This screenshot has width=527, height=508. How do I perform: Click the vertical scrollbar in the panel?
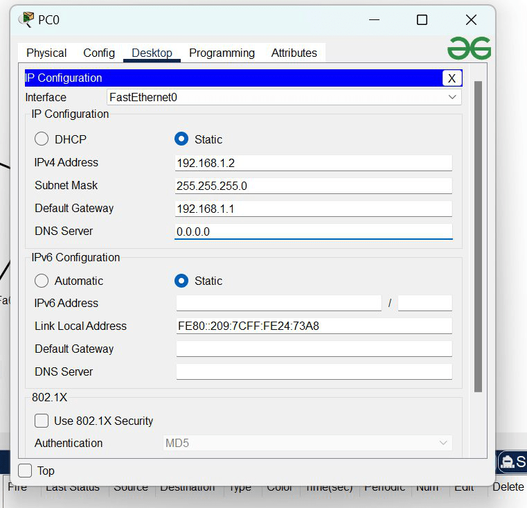click(x=478, y=236)
